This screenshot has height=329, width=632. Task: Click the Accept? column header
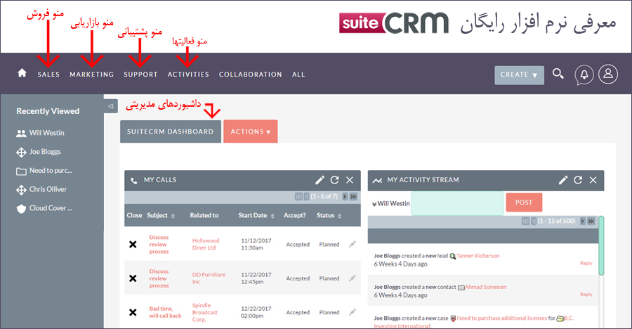coord(295,216)
